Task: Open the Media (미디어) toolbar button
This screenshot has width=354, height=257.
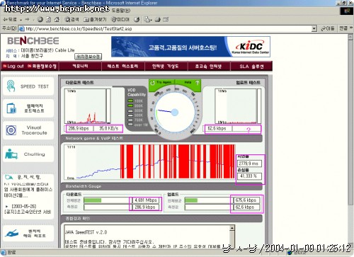Action: (120, 20)
